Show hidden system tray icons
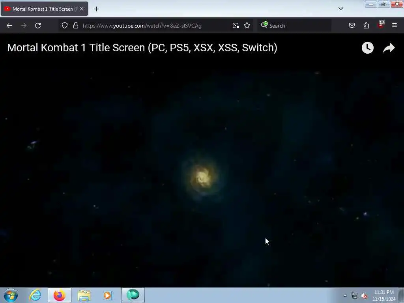Screen dimensions: 404x303 click(x=345, y=296)
